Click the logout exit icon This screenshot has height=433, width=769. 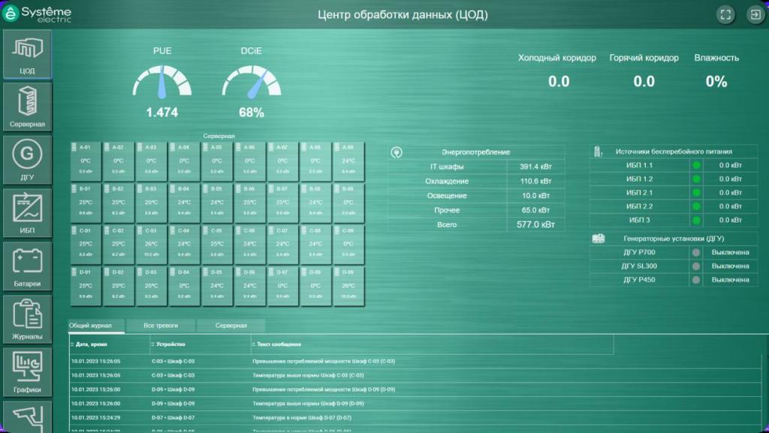[754, 14]
